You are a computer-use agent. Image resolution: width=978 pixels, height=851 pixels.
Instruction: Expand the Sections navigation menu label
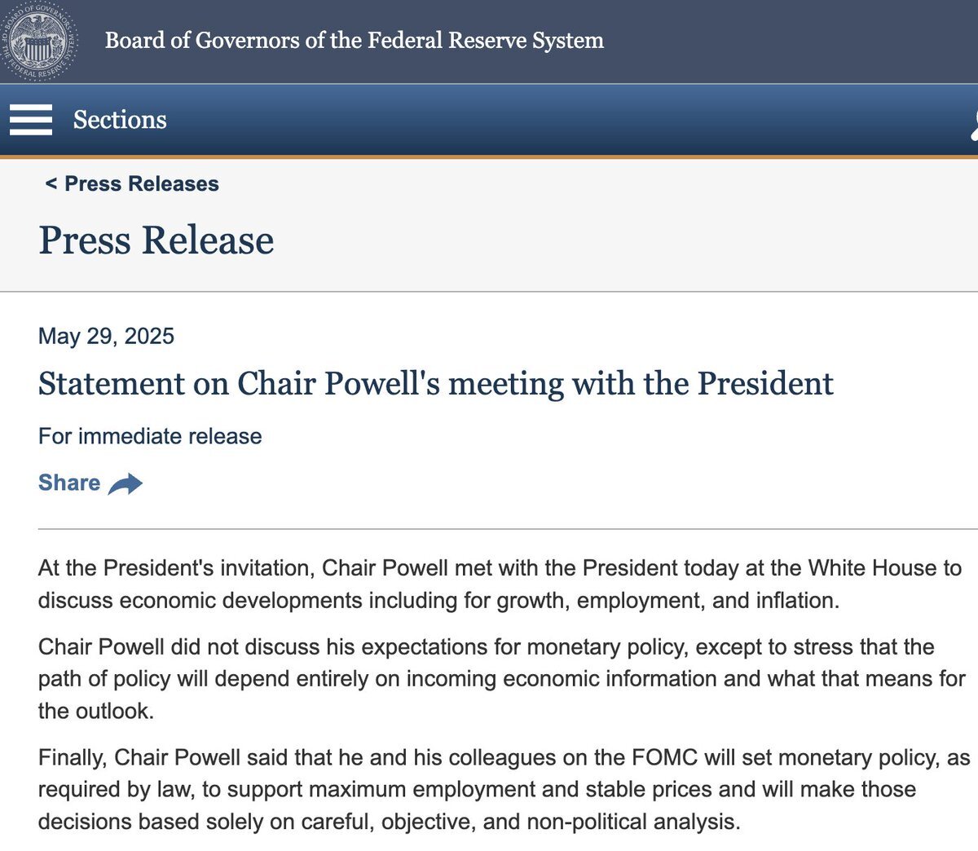tap(120, 120)
